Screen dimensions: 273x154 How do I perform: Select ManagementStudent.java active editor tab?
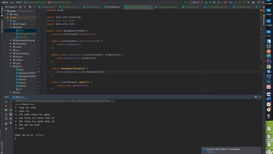tap(138, 7)
